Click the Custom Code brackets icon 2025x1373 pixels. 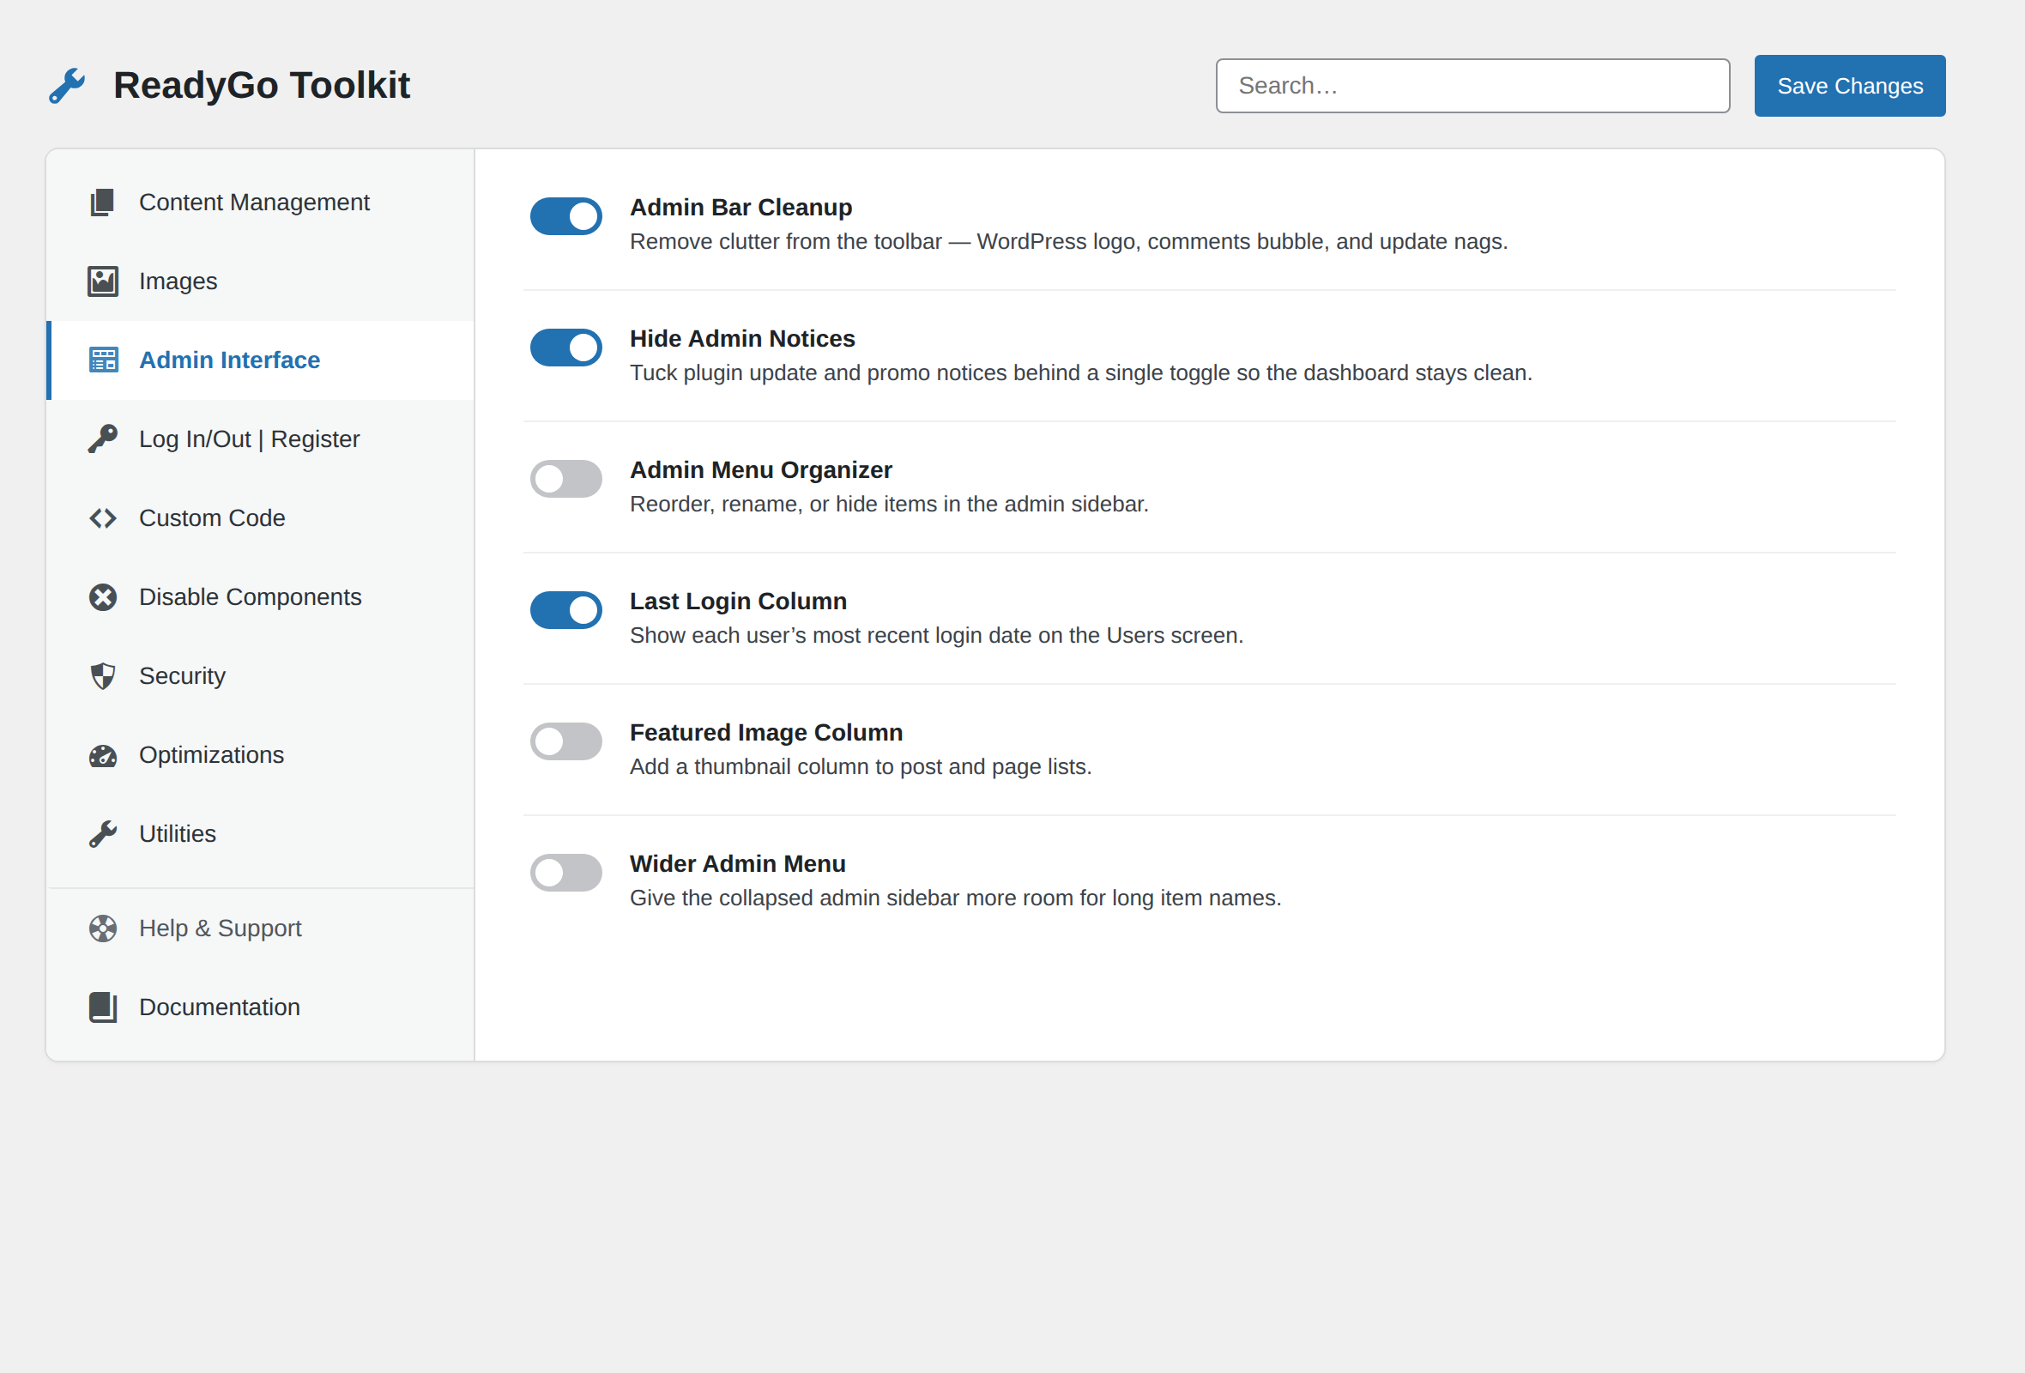pos(103,518)
